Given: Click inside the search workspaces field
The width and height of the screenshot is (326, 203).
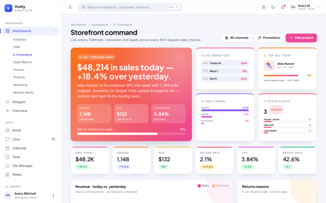Looking at the screenshot, I should pos(130,7).
